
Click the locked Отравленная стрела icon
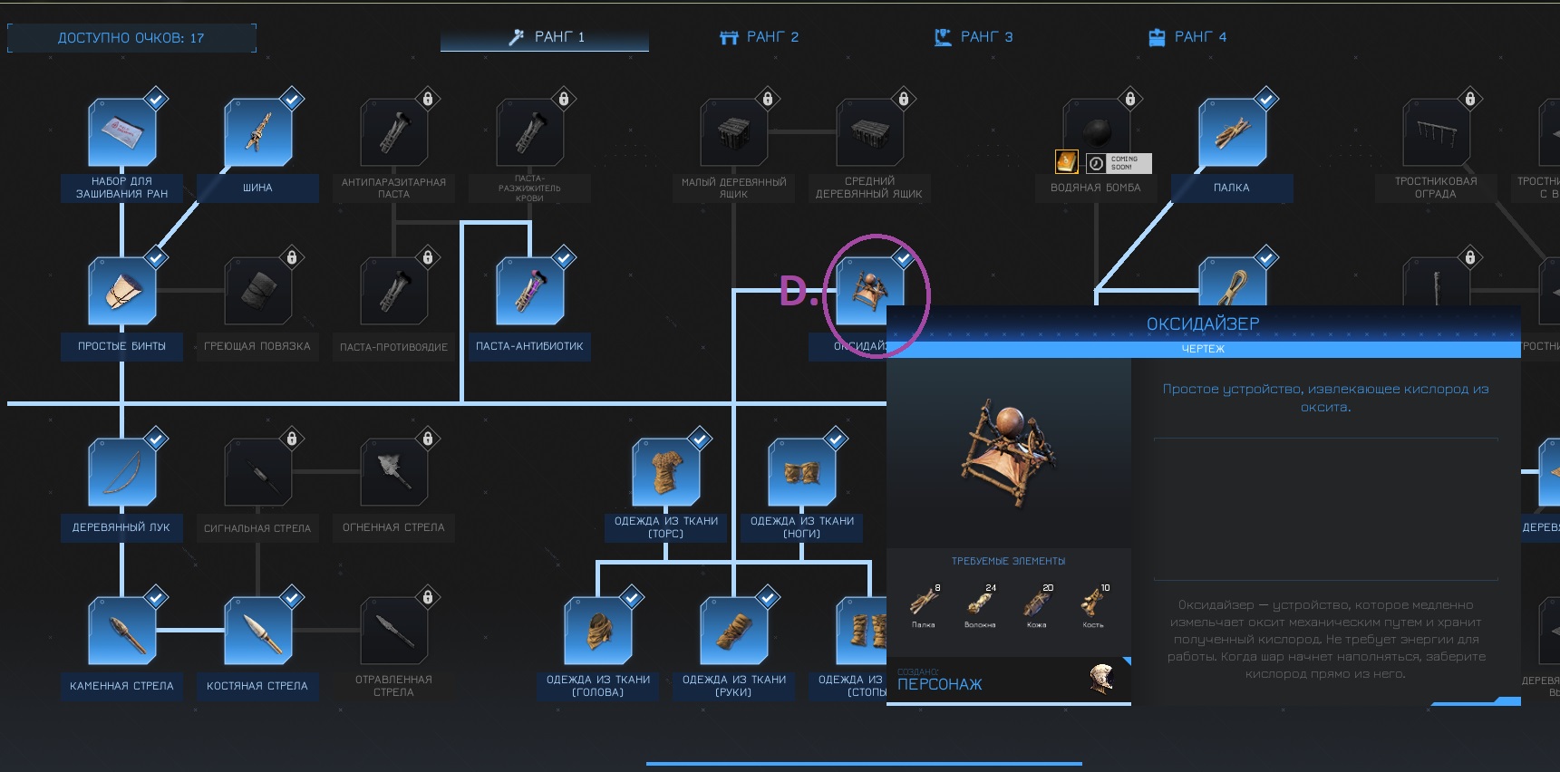coord(394,631)
